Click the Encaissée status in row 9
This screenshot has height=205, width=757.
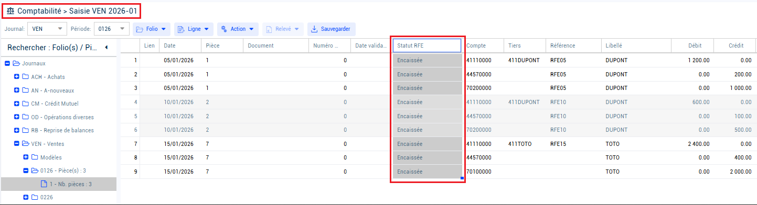pos(427,172)
